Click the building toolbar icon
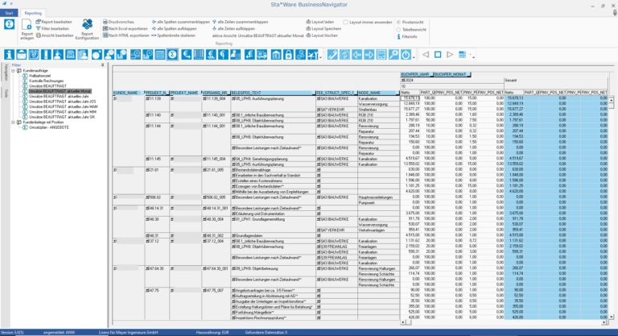 (276, 55)
